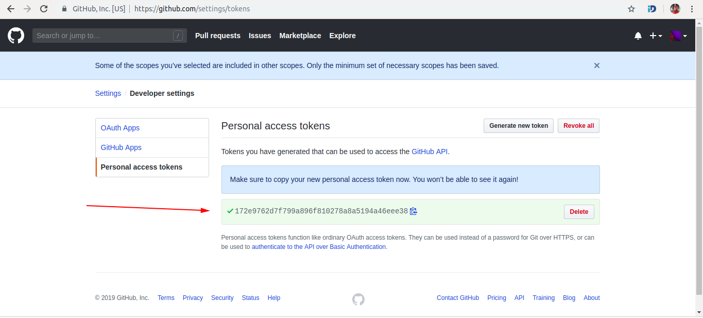Click the footer GitHub mark icon

[358, 299]
